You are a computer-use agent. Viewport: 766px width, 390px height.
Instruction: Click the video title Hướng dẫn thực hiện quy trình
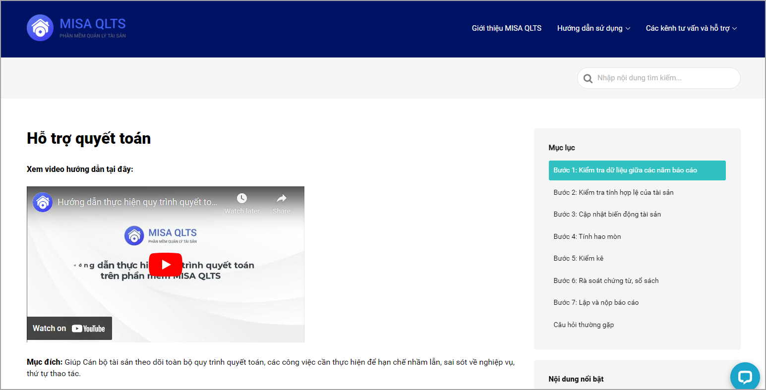(x=137, y=202)
